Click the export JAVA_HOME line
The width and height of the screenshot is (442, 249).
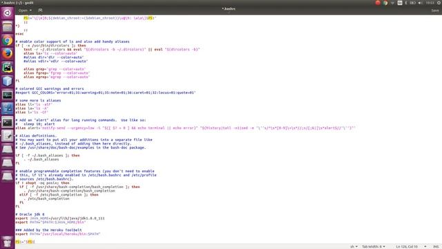pyautogui.click(x=60, y=219)
